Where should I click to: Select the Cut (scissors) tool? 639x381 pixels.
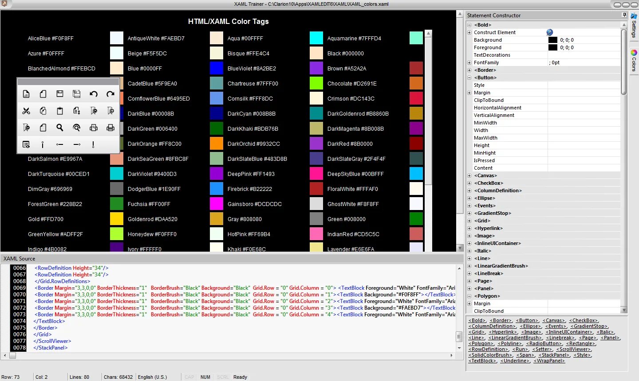tap(26, 111)
